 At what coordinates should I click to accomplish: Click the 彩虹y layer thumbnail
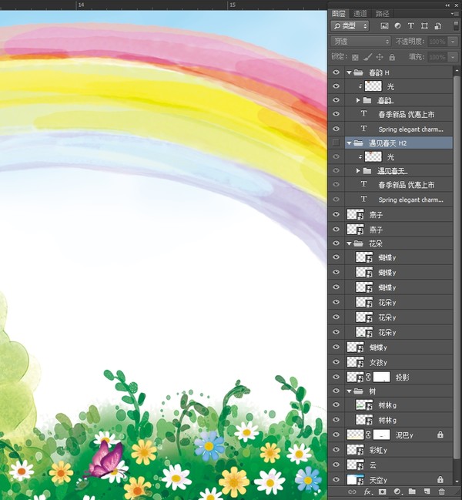point(355,450)
